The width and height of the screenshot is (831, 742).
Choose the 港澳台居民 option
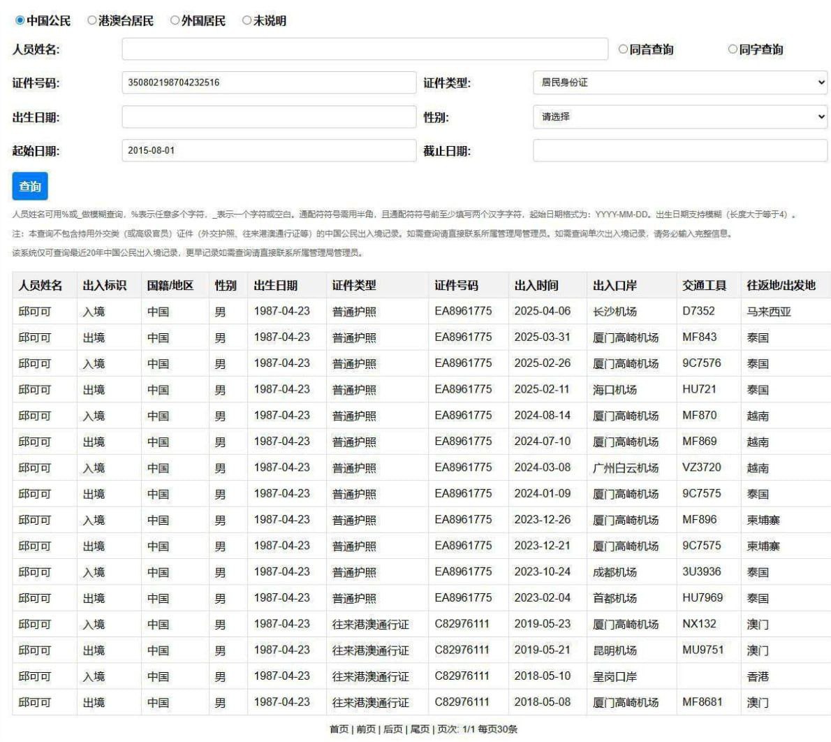92,21
